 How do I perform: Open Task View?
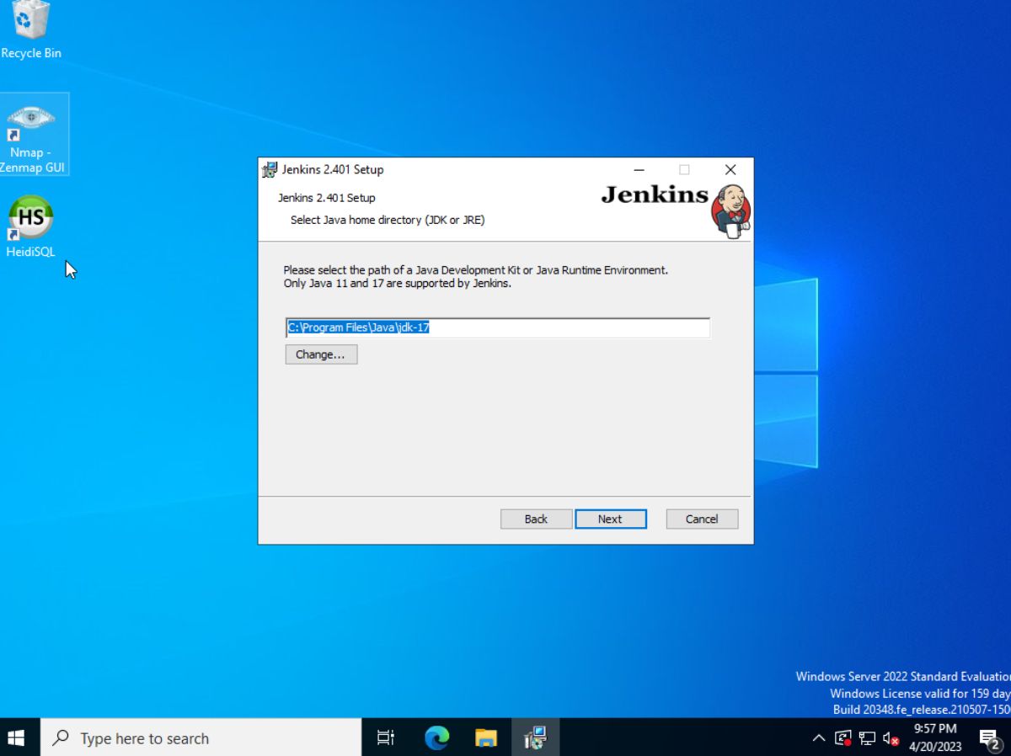pos(385,737)
